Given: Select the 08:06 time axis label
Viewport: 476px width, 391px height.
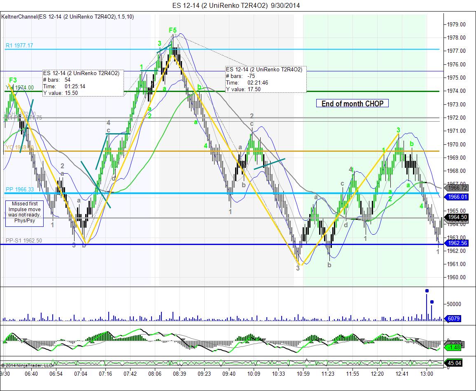Looking at the screenshot, I should coord(155,374).
